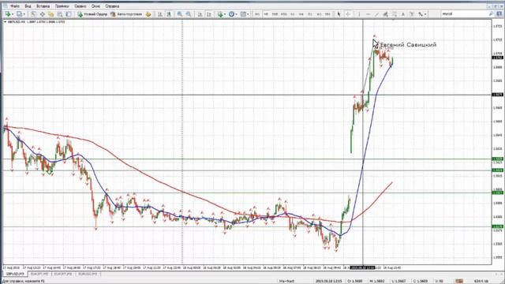
Task: Select the M15 timeframe
Action: click(x=275, y=14)
